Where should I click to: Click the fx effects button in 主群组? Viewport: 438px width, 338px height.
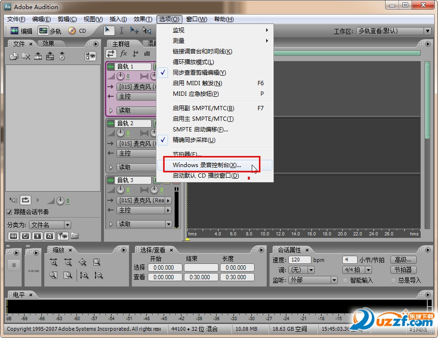tap(124, 53)
